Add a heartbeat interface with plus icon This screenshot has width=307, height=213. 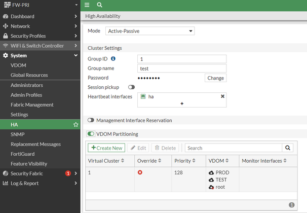(x=182, y=103)
